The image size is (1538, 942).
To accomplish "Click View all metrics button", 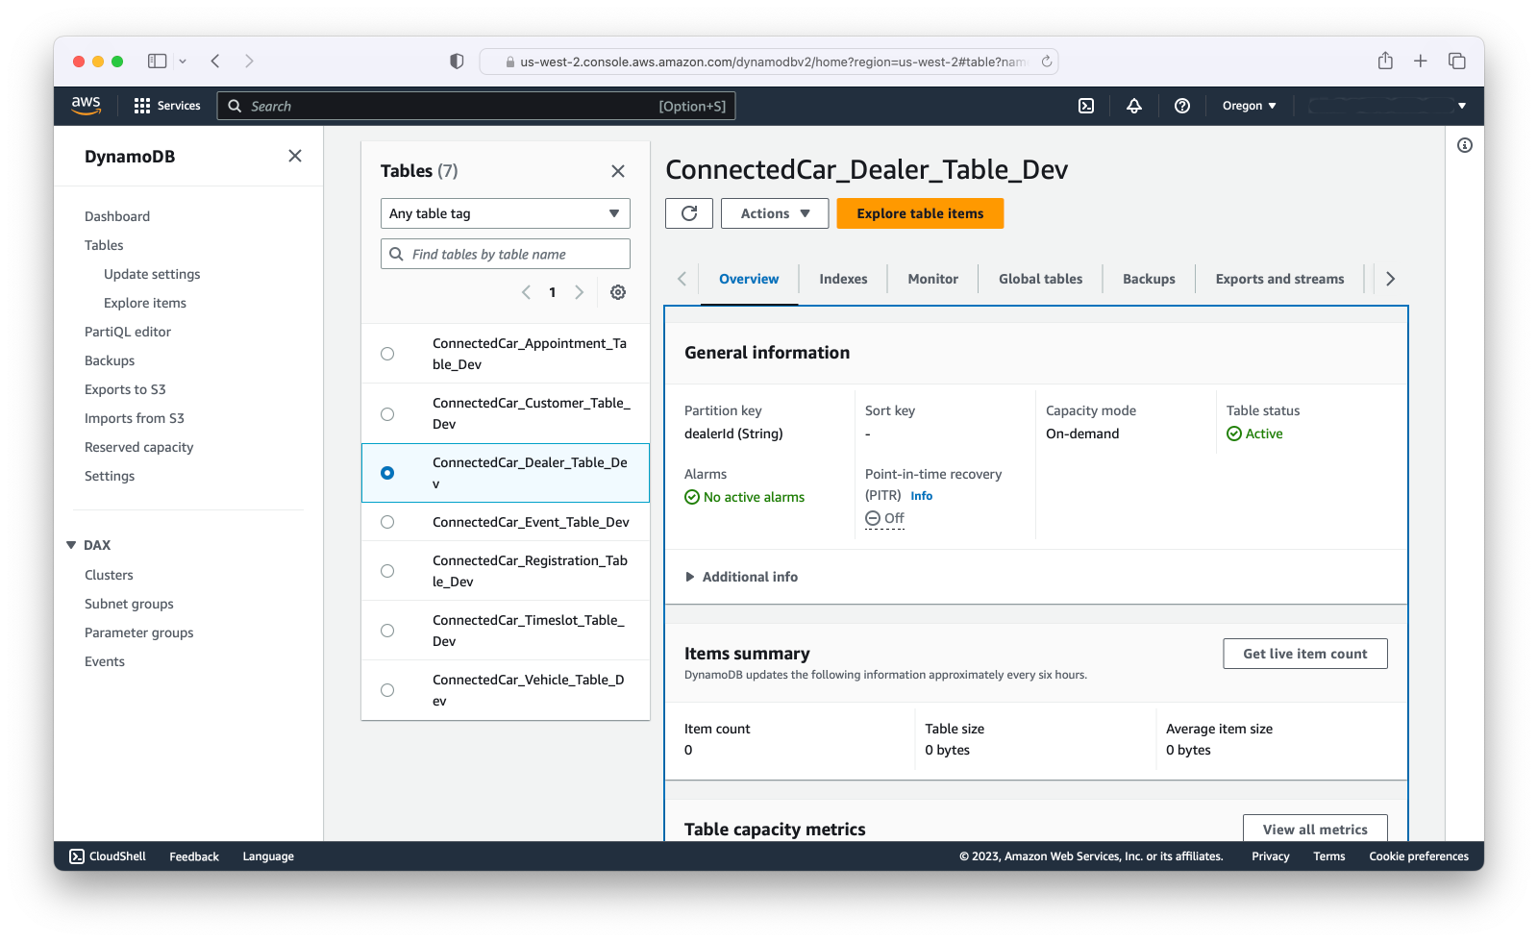I will click(1314, 829).
